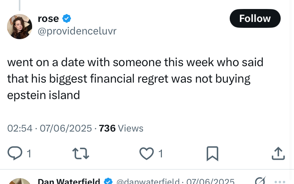Image resolution: width=294 pixels, height=184 pixels.
Task: Click the Grok slash-circle icon on reply
Action: [x=260, y=180]
